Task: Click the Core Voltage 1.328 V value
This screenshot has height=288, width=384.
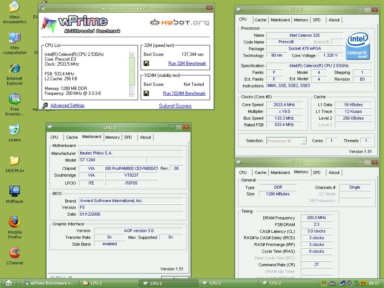Action: pyautogui.click(x=330, y=55)
